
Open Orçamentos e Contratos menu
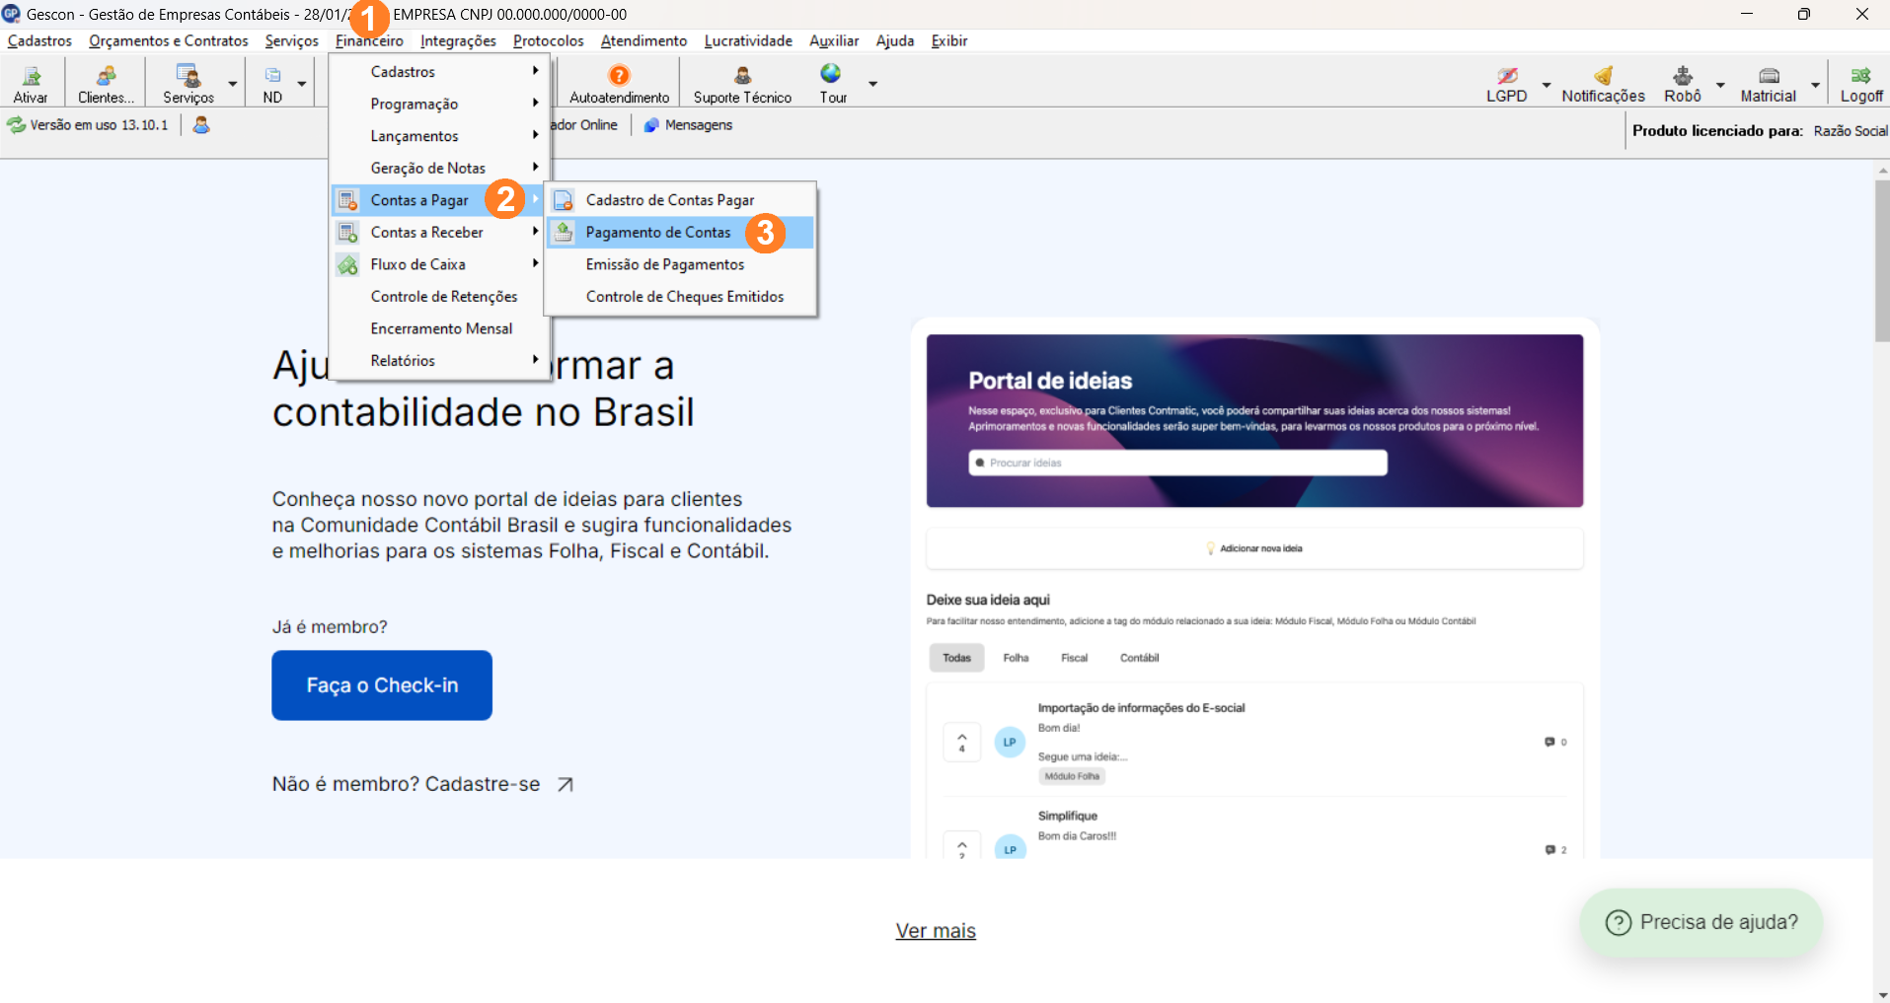point(169,40)
